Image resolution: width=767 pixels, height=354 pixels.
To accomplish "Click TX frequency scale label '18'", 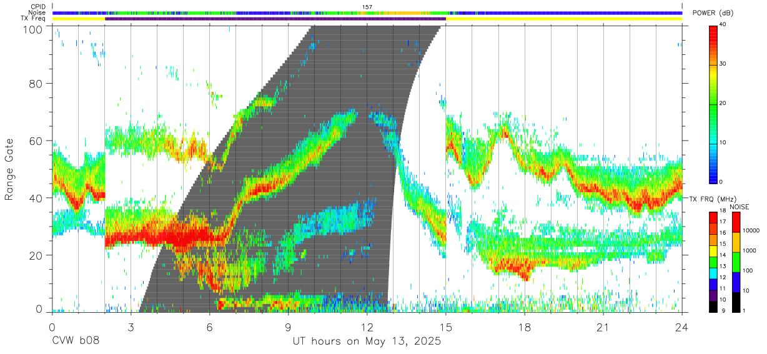I will (x=723, y=212).
